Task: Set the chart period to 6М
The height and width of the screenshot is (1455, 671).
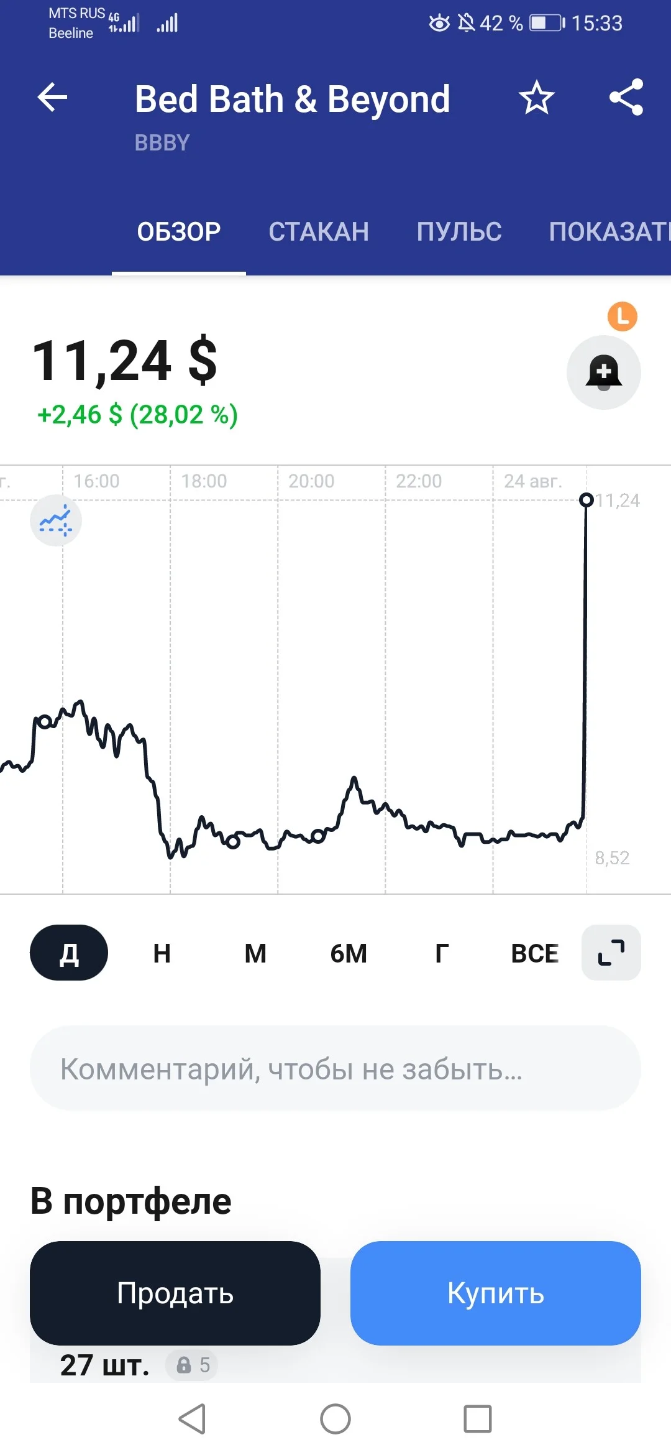Action: click(x=349, y=953)
